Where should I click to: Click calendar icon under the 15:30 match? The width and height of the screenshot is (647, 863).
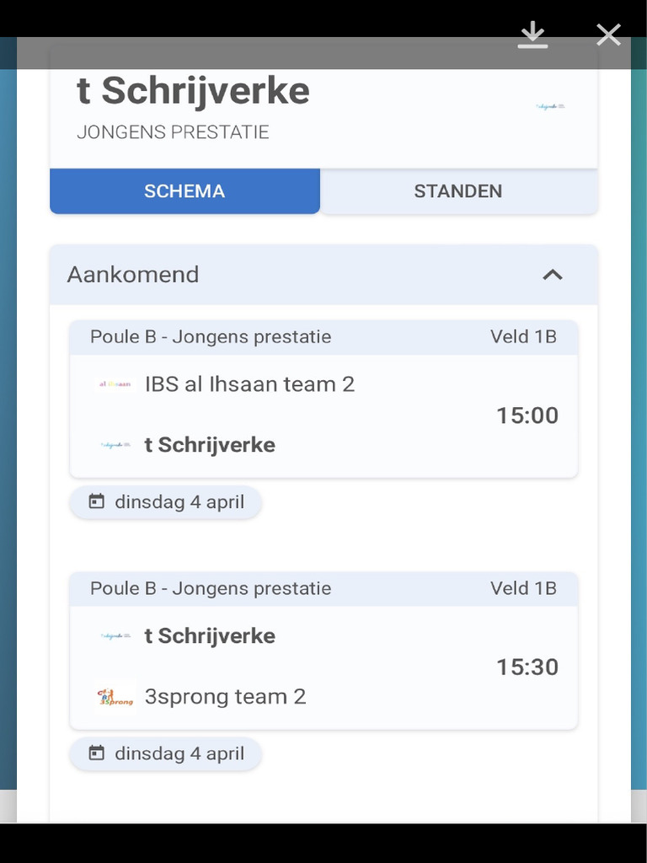click(97, 753)
